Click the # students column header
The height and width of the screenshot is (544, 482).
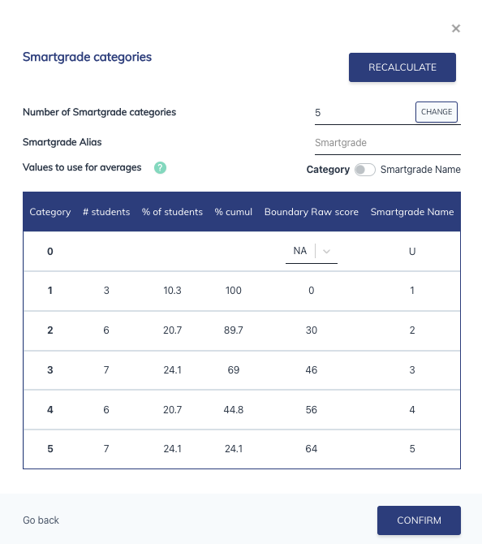[x=106, y=212]
